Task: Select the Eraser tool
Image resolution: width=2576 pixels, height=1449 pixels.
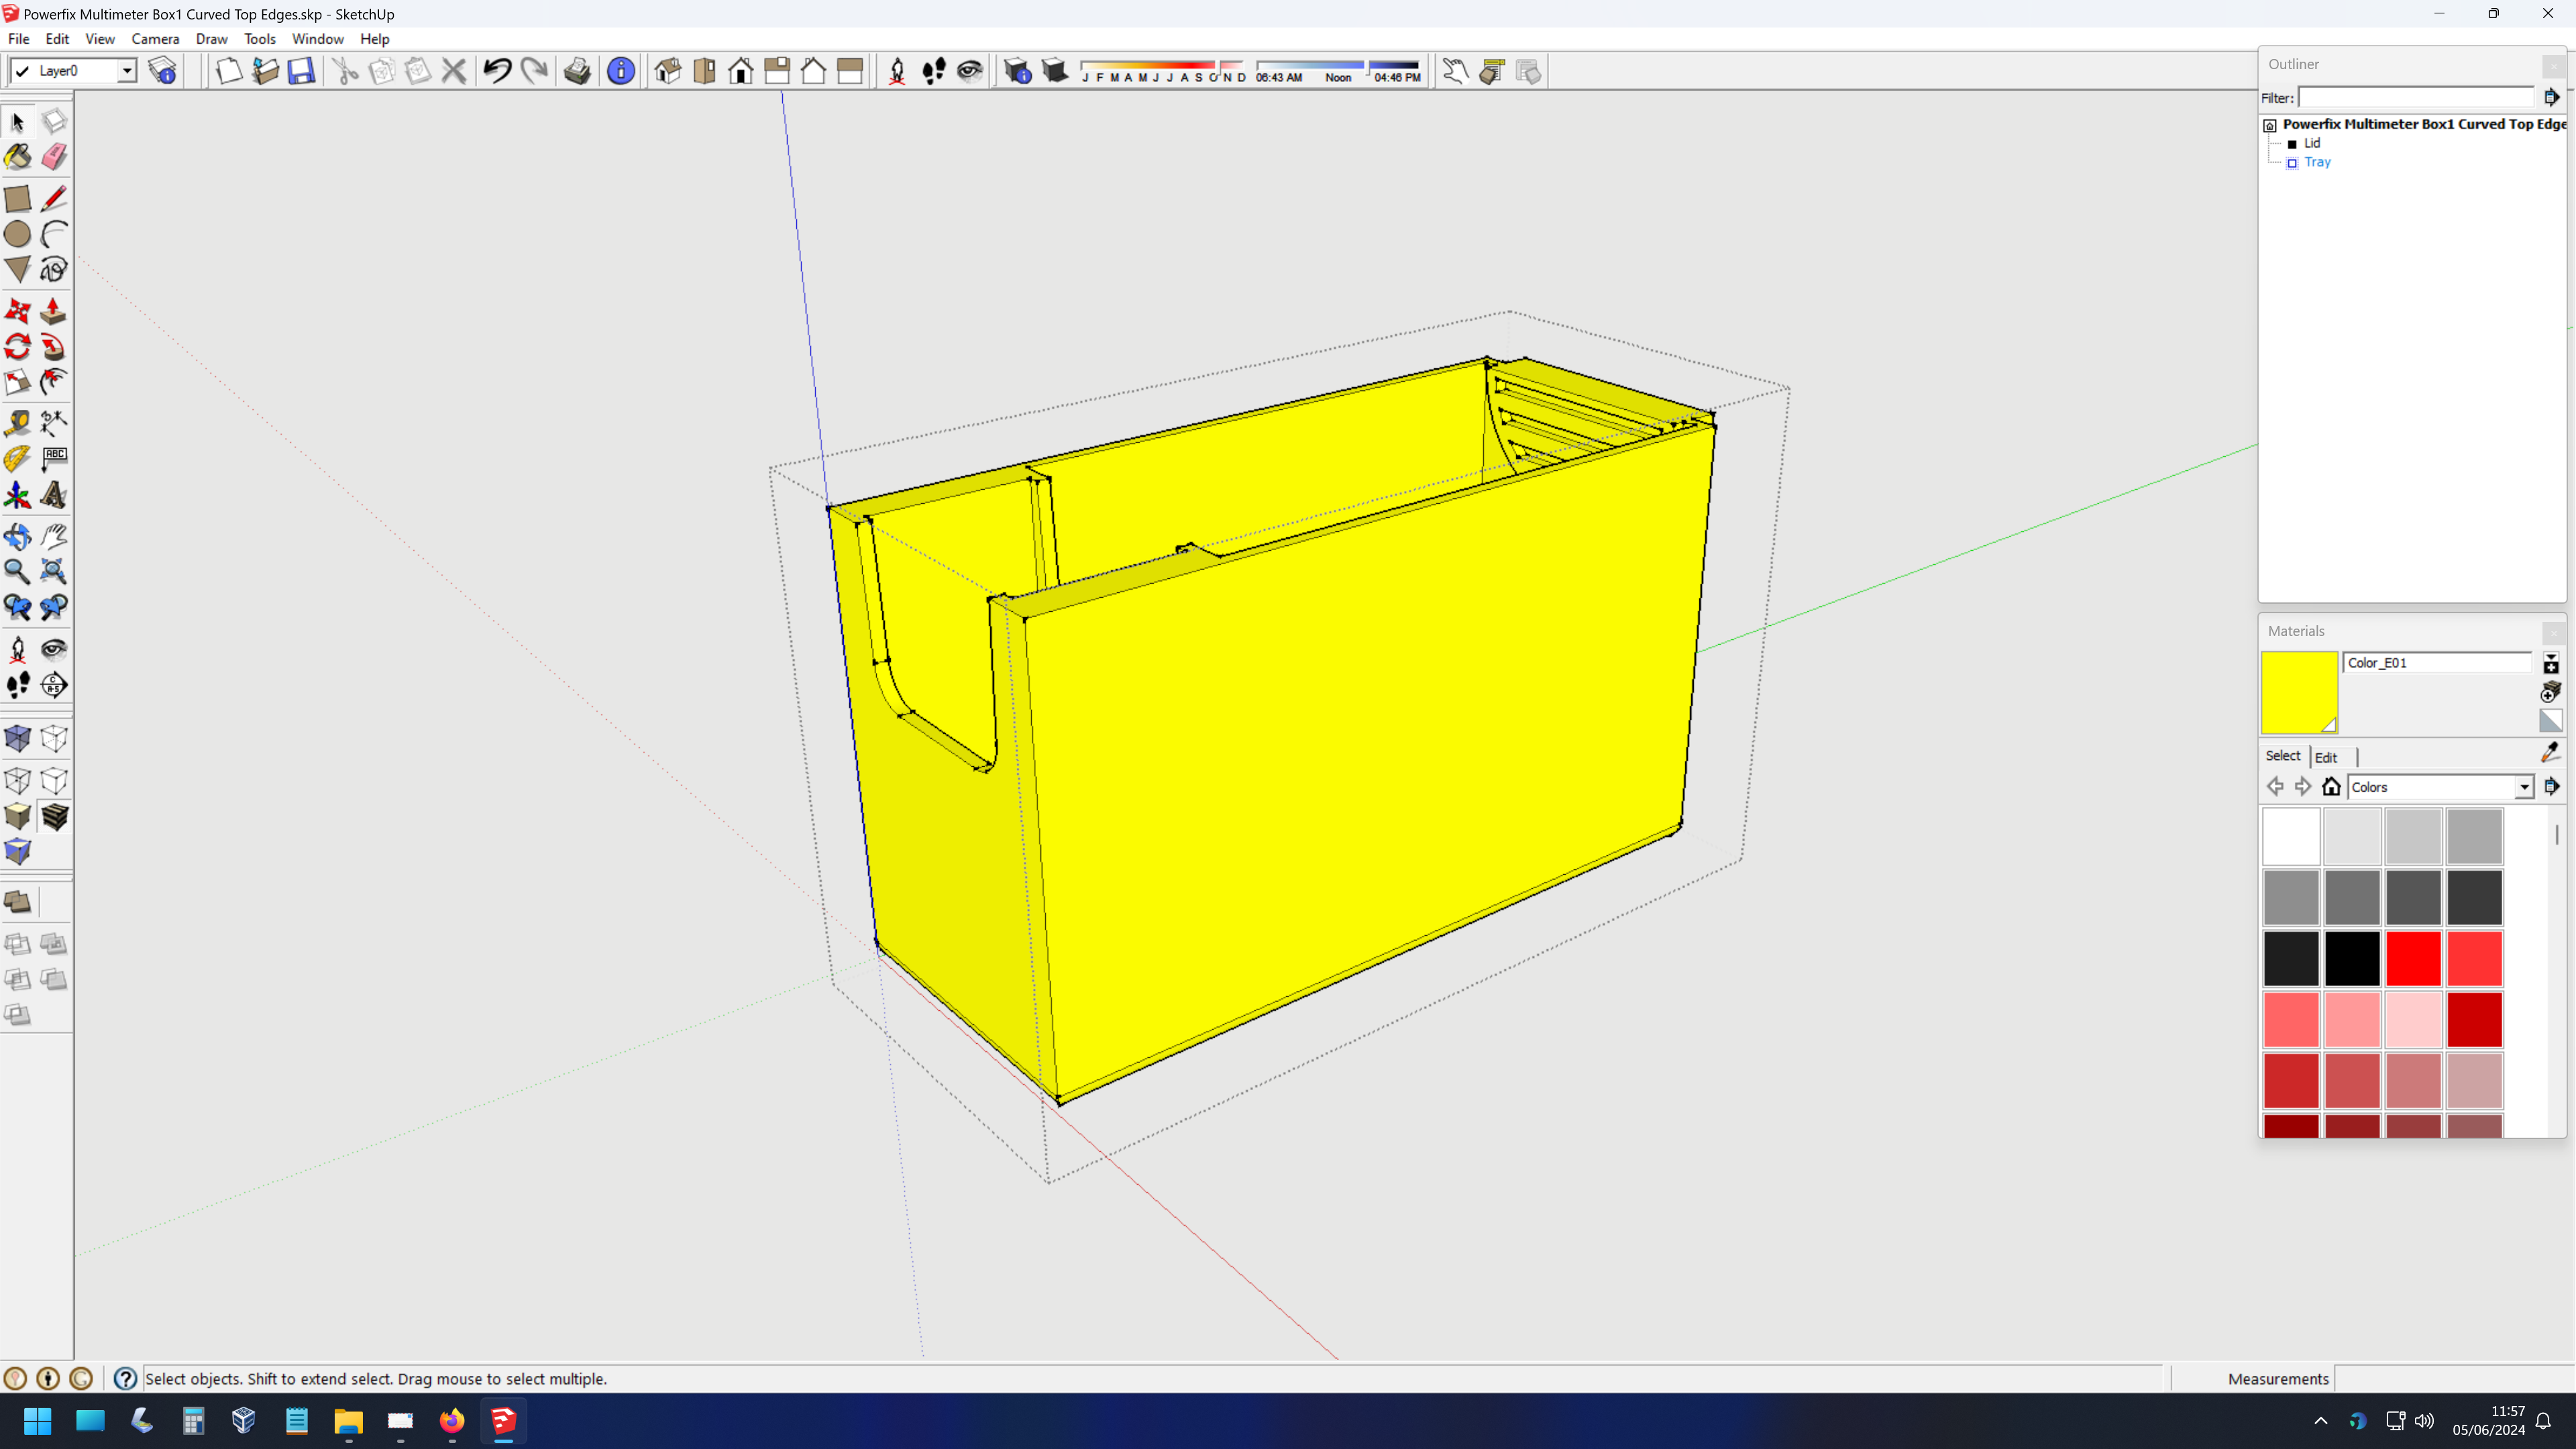Action: tap(54, 157)
